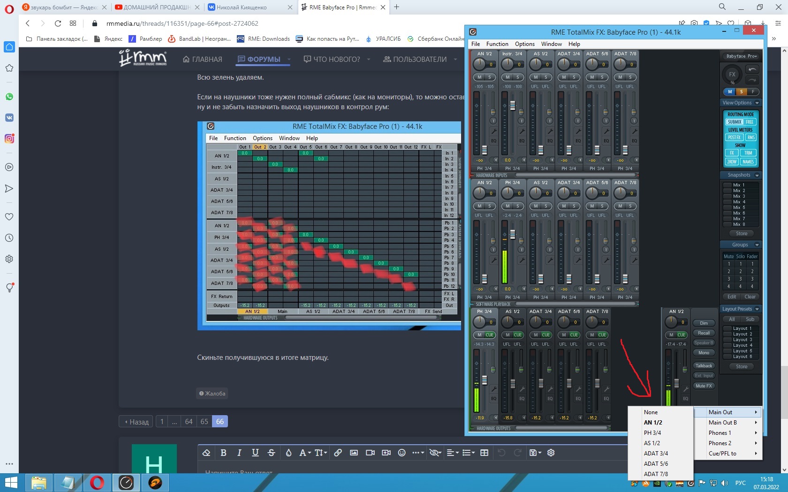788x492 pixels.
Task: Open EQ on the control room AN 1/2 channel
Action: click(x=686, y=399)
